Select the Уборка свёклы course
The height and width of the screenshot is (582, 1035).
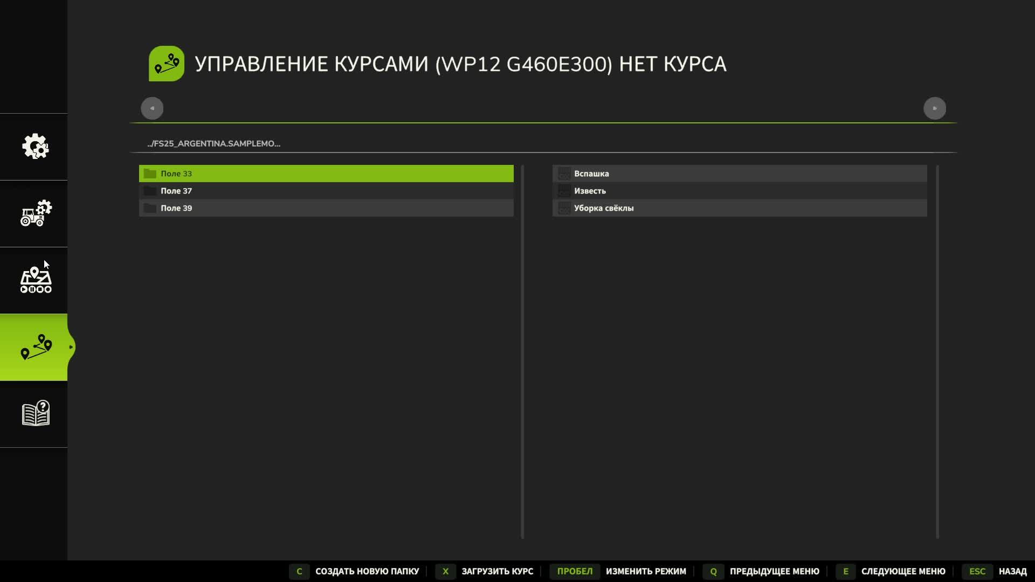pyautogui.click(x=740, y=208)
